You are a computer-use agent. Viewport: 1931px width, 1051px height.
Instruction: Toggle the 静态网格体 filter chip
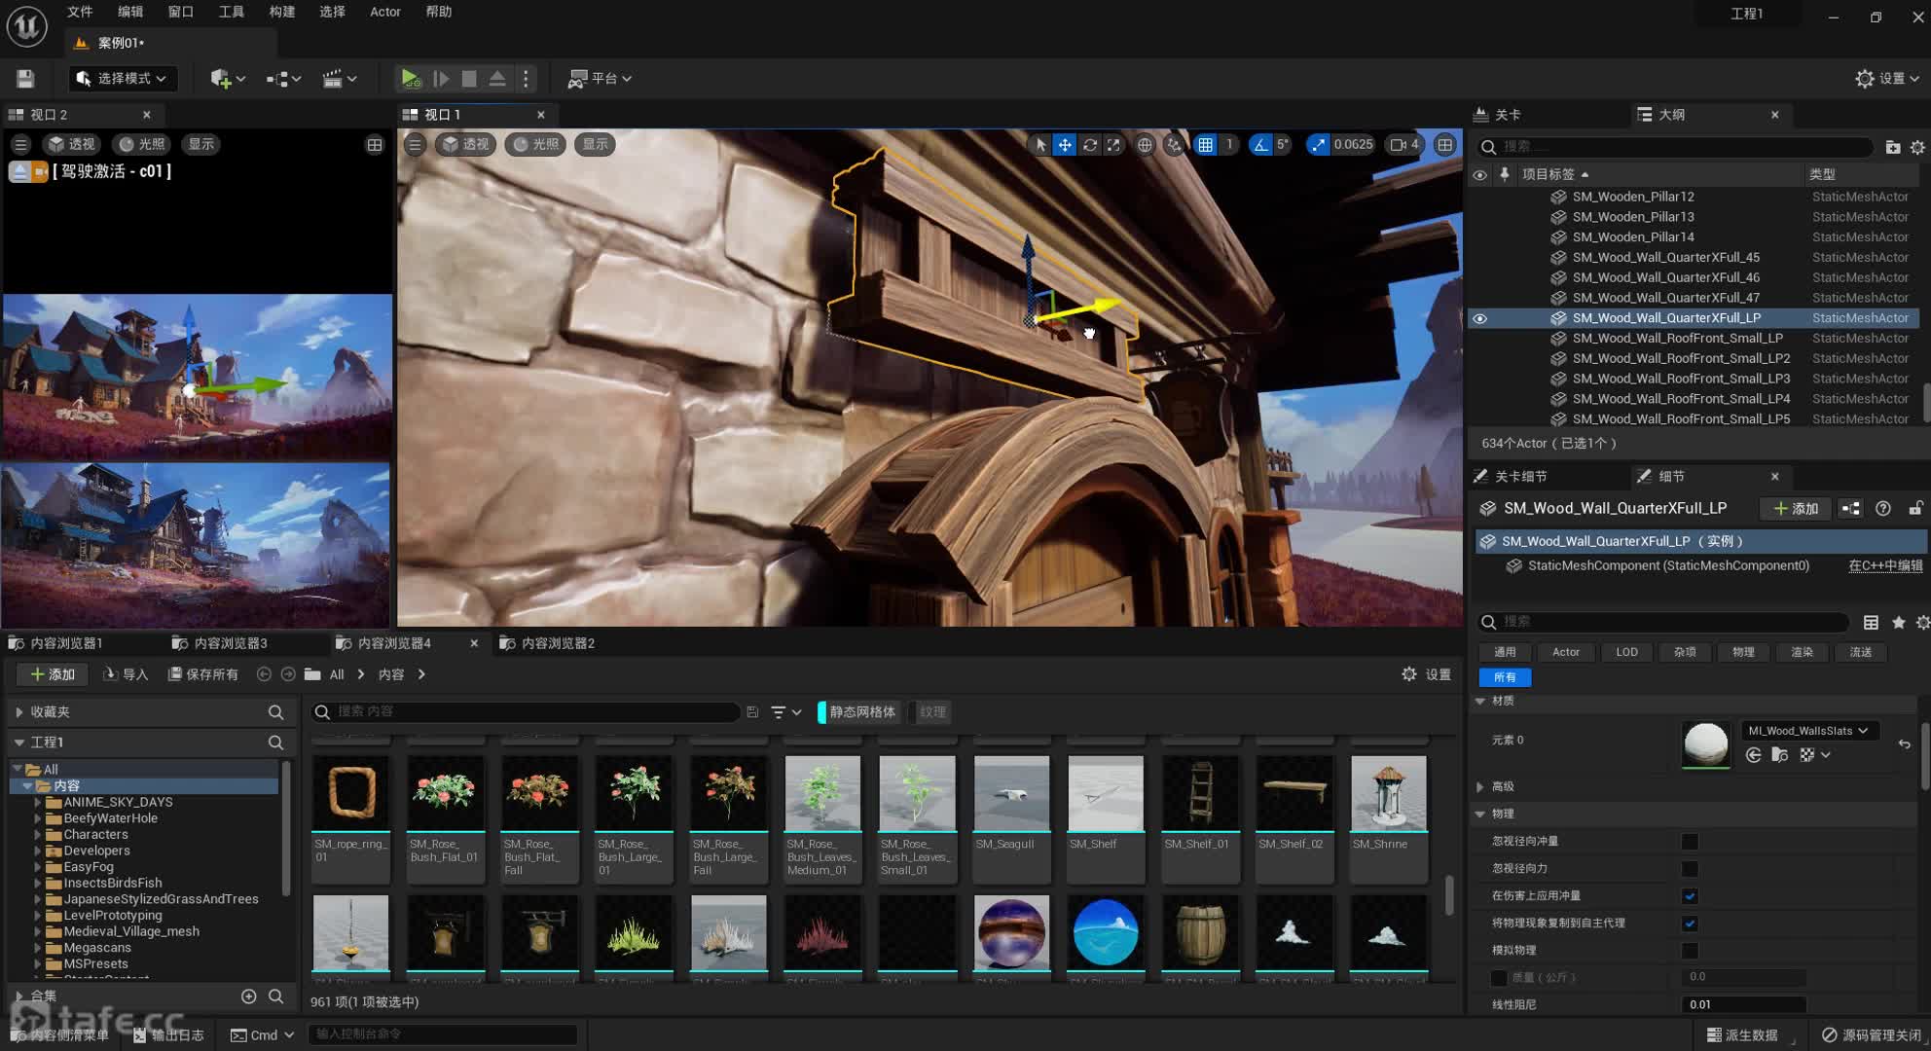point(857,712)
